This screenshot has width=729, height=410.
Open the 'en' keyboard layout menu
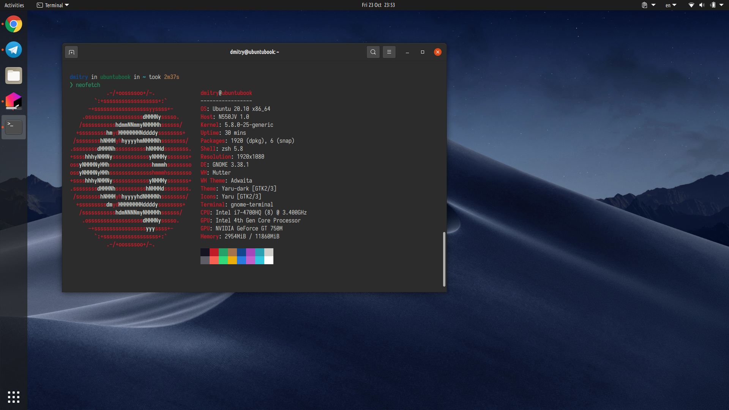[671, 5]
